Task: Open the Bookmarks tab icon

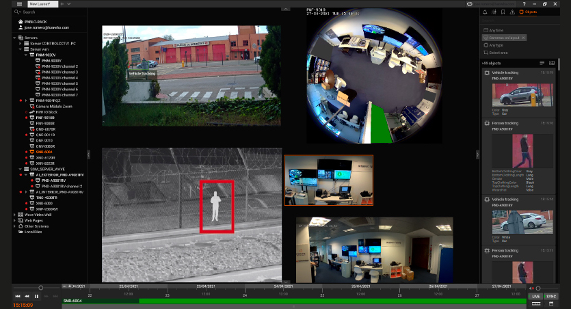Action: (505, 12)
